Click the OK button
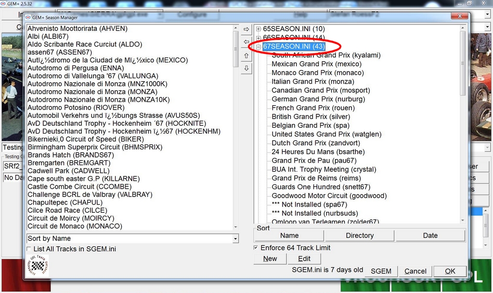The image size is (493, 293). pyautogui.click(x=450, y=271)
